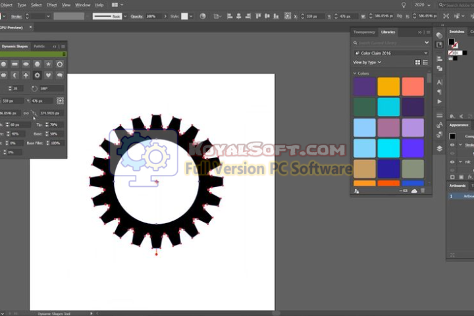Expand the Stroke attribute in Appearance
The height and width of the screenshot is (316, 474).
tap(460, 145)
